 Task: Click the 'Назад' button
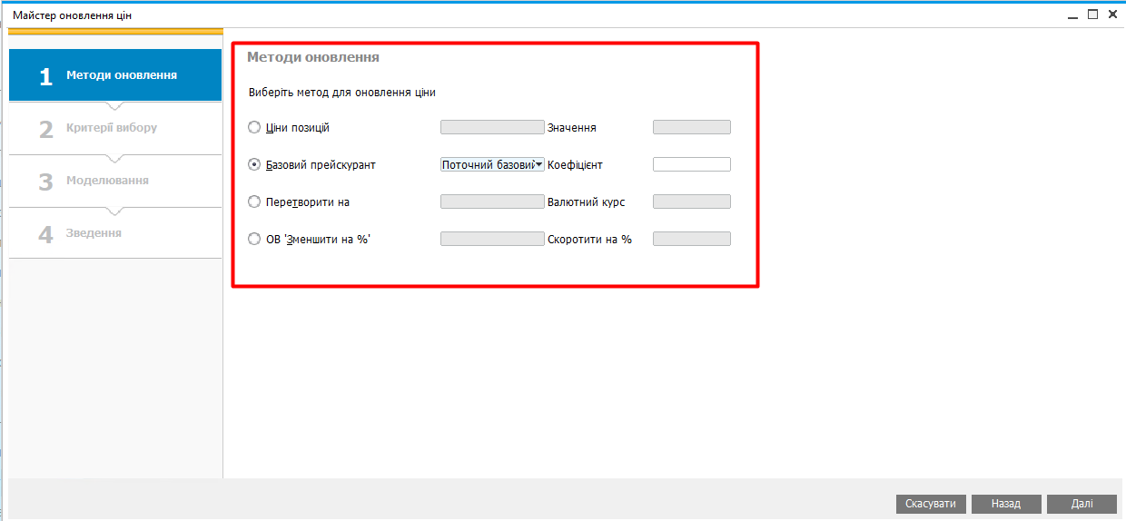point(1005,504)
